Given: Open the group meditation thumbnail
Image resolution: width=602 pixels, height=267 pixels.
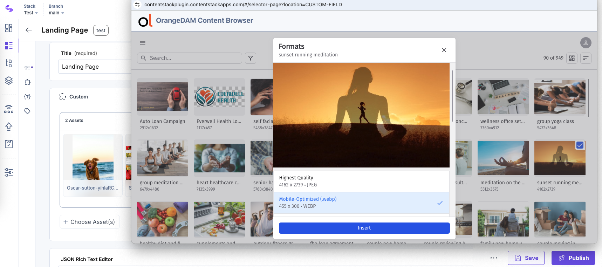Looking at the screenshot, I should (163, 158).
